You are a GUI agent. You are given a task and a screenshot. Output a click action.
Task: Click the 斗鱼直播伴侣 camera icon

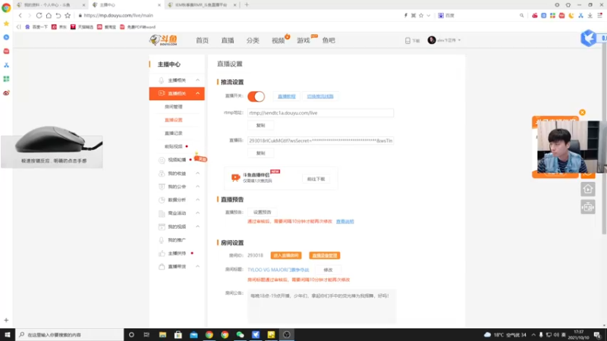click(x=235, y=177)
